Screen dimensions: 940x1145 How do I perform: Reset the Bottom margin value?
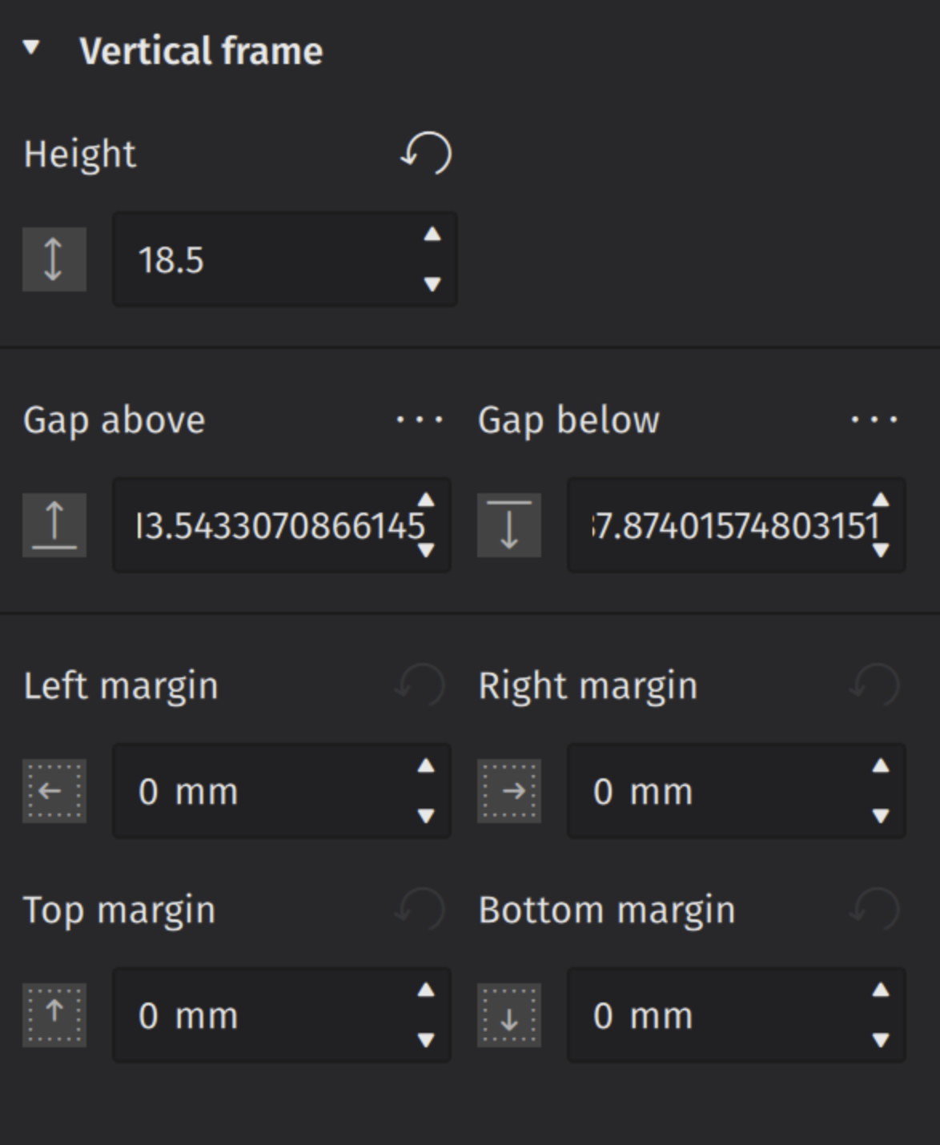pos(874,908)
